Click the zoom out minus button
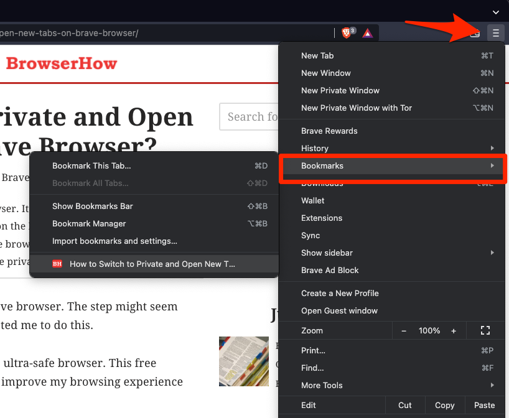The height and width of the screenshot is (418, 509). [404, 330]
